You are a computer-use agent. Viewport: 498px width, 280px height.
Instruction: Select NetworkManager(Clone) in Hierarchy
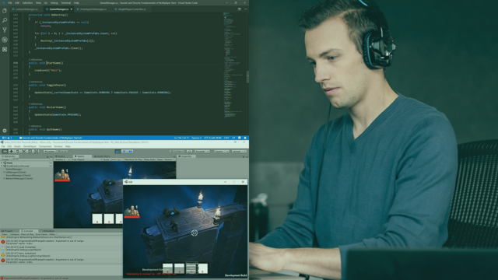pyautogui.click(x=19, y=178)
